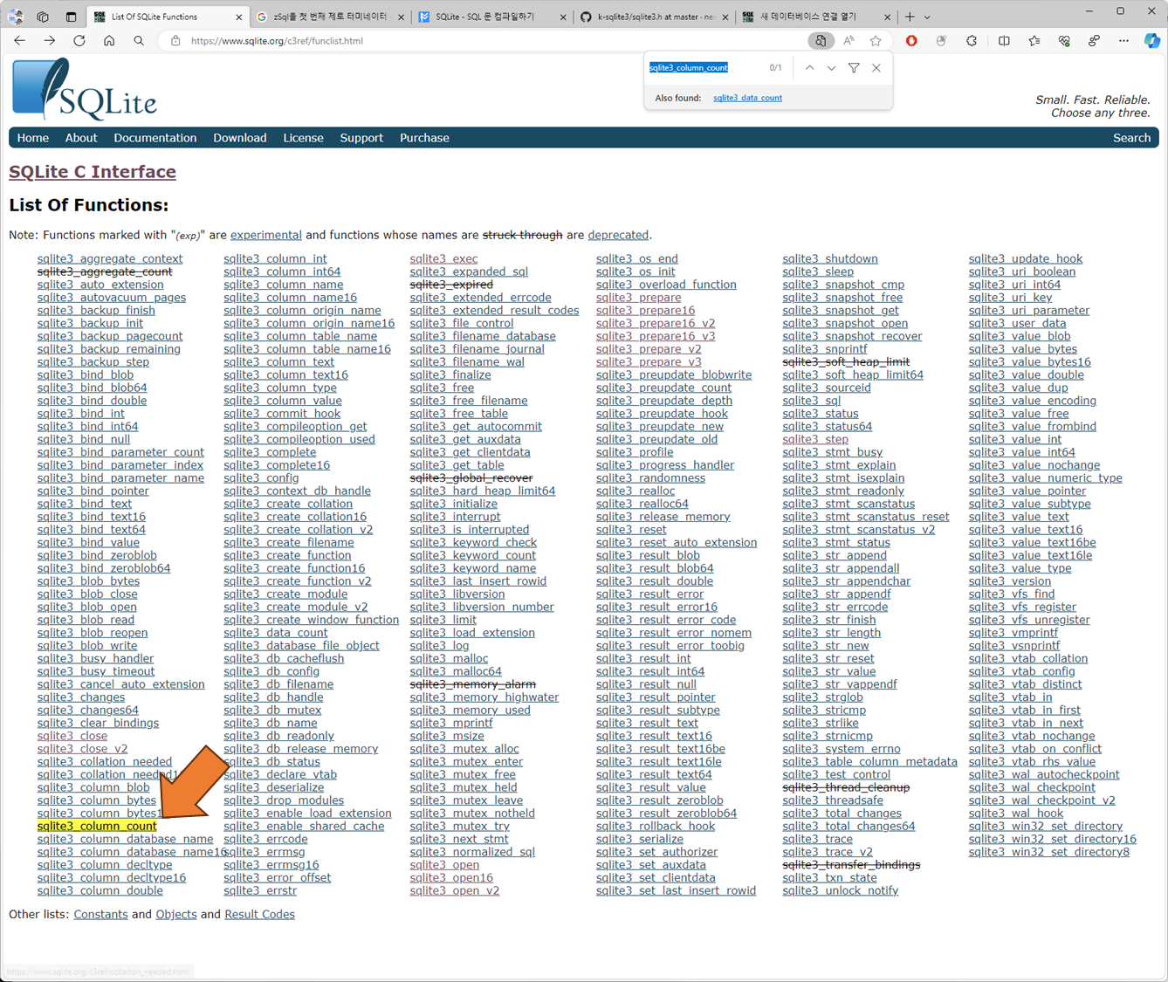Viewport: 1168px width, 982px height.
Task: Click the SQLite logo
Action: coord(85,90)
